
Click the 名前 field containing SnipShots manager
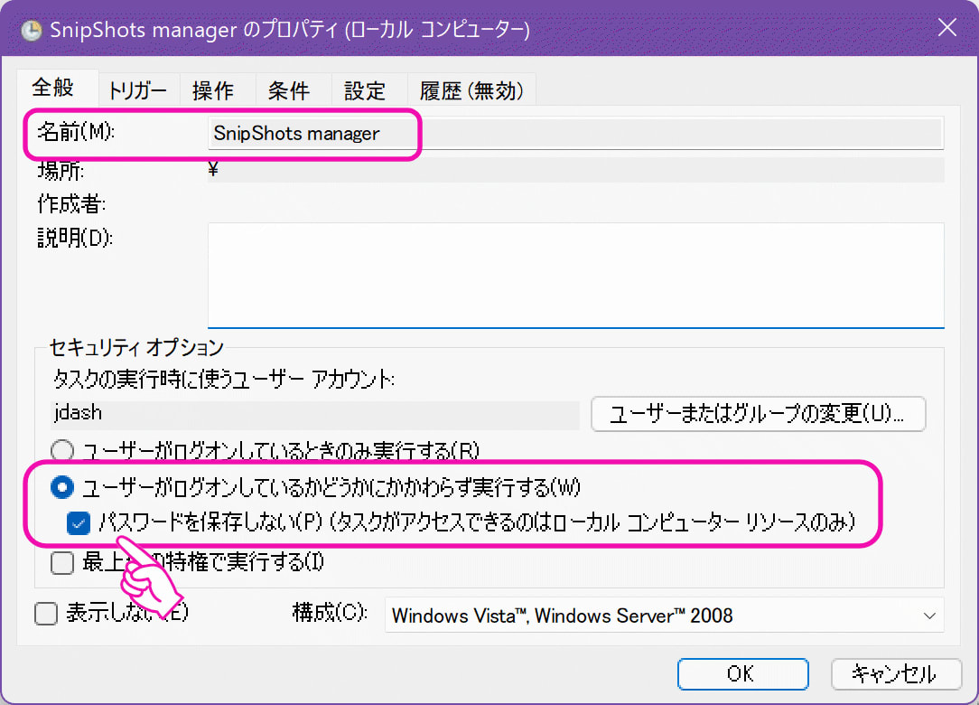pyautogui.click(x=575, y=133)
